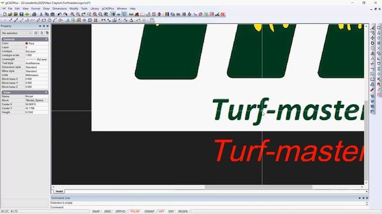The height and width of the screenshot is (214, 382).
Task: Toggle ORTHO mode in status bar
Action: coord(121,212)
